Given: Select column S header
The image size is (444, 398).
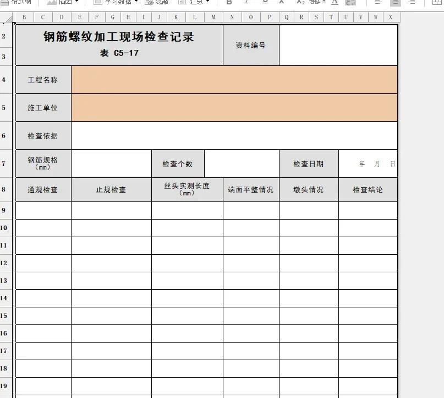Looking at the screenshot, I should [x=316, y=18].
